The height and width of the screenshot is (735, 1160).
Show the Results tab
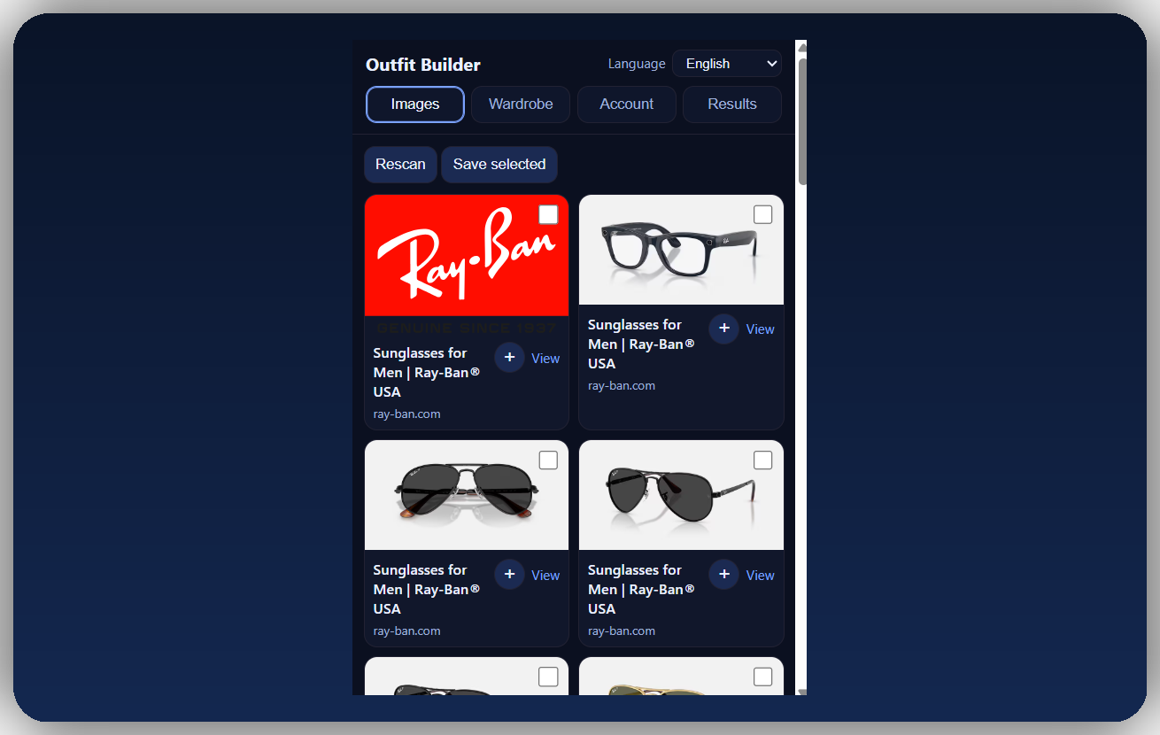(732, 104)
